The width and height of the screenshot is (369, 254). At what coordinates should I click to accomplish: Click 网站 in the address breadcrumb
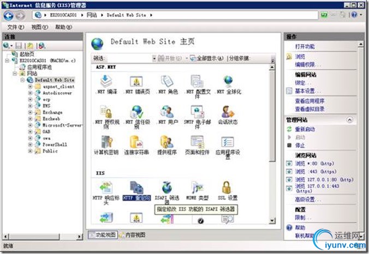coord(92,15)
